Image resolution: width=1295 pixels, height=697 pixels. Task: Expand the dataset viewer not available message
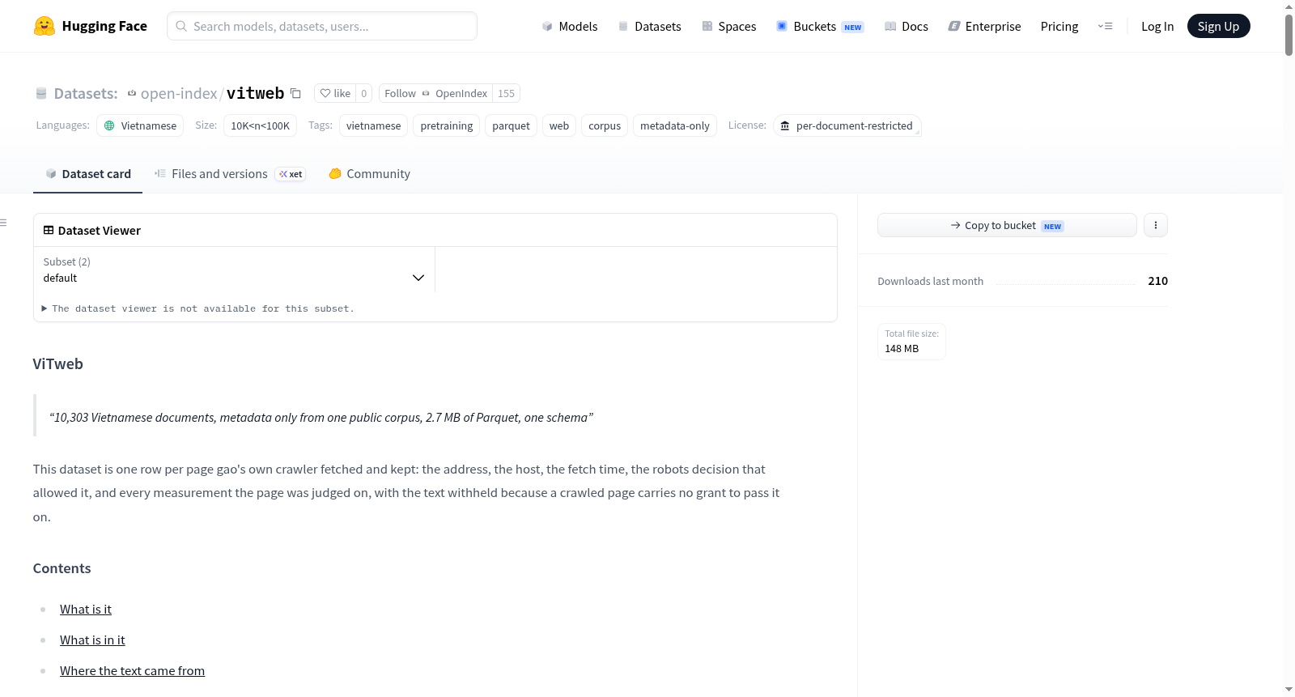[198, 308]
